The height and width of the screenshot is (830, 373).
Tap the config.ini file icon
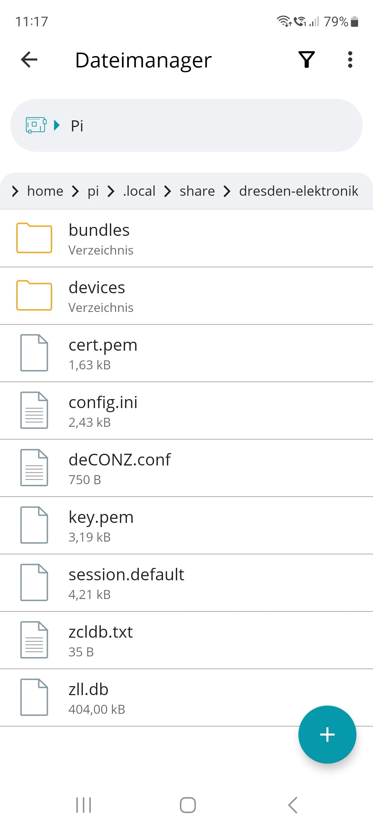[34, 410]
